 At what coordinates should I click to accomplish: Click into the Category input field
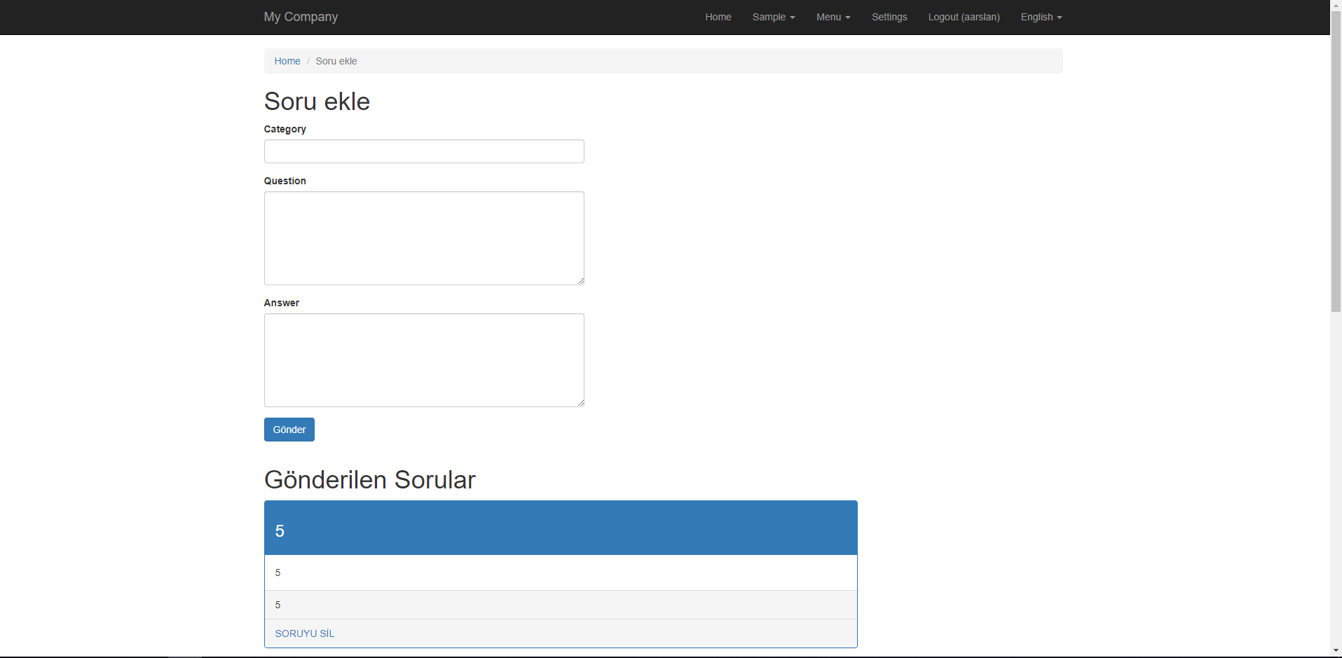click(423, 151)
